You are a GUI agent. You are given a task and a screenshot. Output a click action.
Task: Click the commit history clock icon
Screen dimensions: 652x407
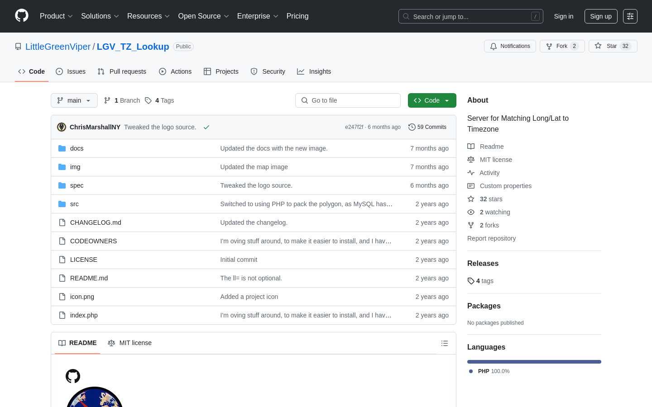coord(412,127)
